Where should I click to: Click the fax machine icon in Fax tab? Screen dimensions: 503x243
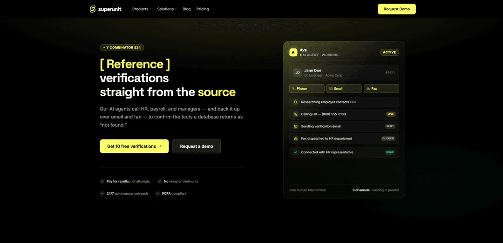click(368, 88)
